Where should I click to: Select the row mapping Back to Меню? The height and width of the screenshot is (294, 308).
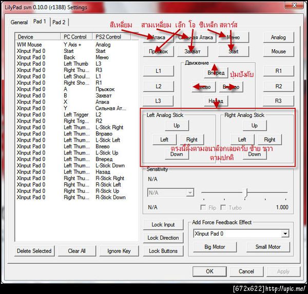(x=76, y=57)
